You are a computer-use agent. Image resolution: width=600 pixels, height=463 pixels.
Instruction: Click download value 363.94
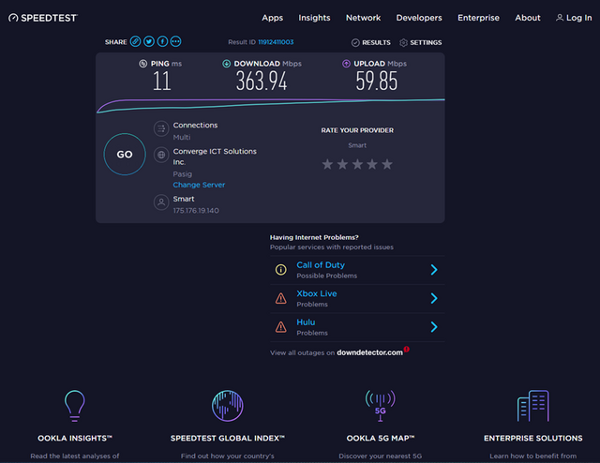click(262, 82)
